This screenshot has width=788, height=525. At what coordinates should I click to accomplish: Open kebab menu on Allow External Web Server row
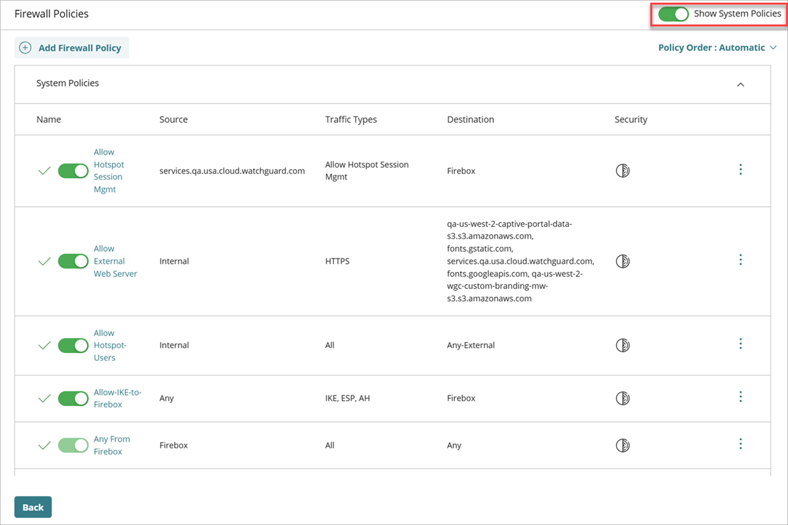[740, 259]
